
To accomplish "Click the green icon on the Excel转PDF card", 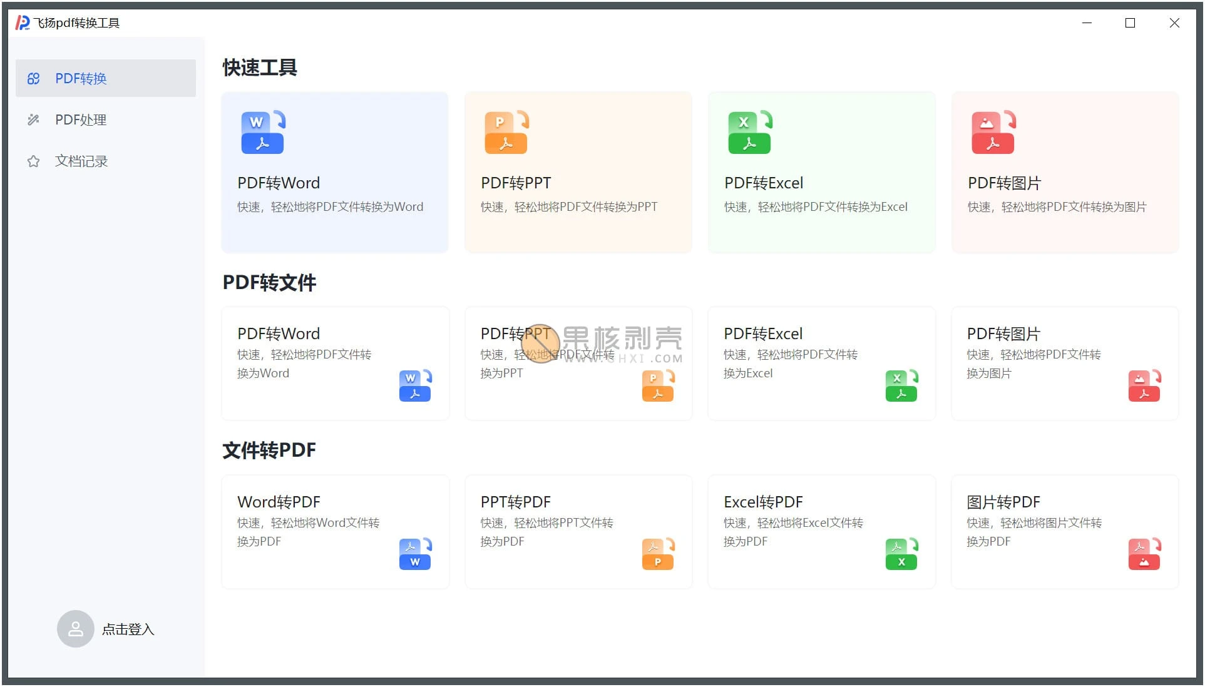I will pos(901,554).
